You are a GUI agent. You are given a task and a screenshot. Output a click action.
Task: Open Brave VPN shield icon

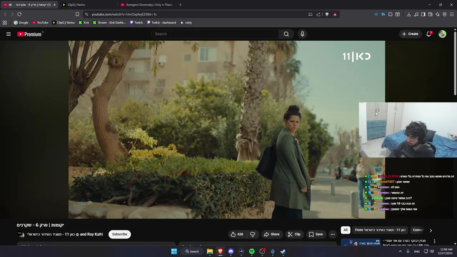[x=445, y=14]
